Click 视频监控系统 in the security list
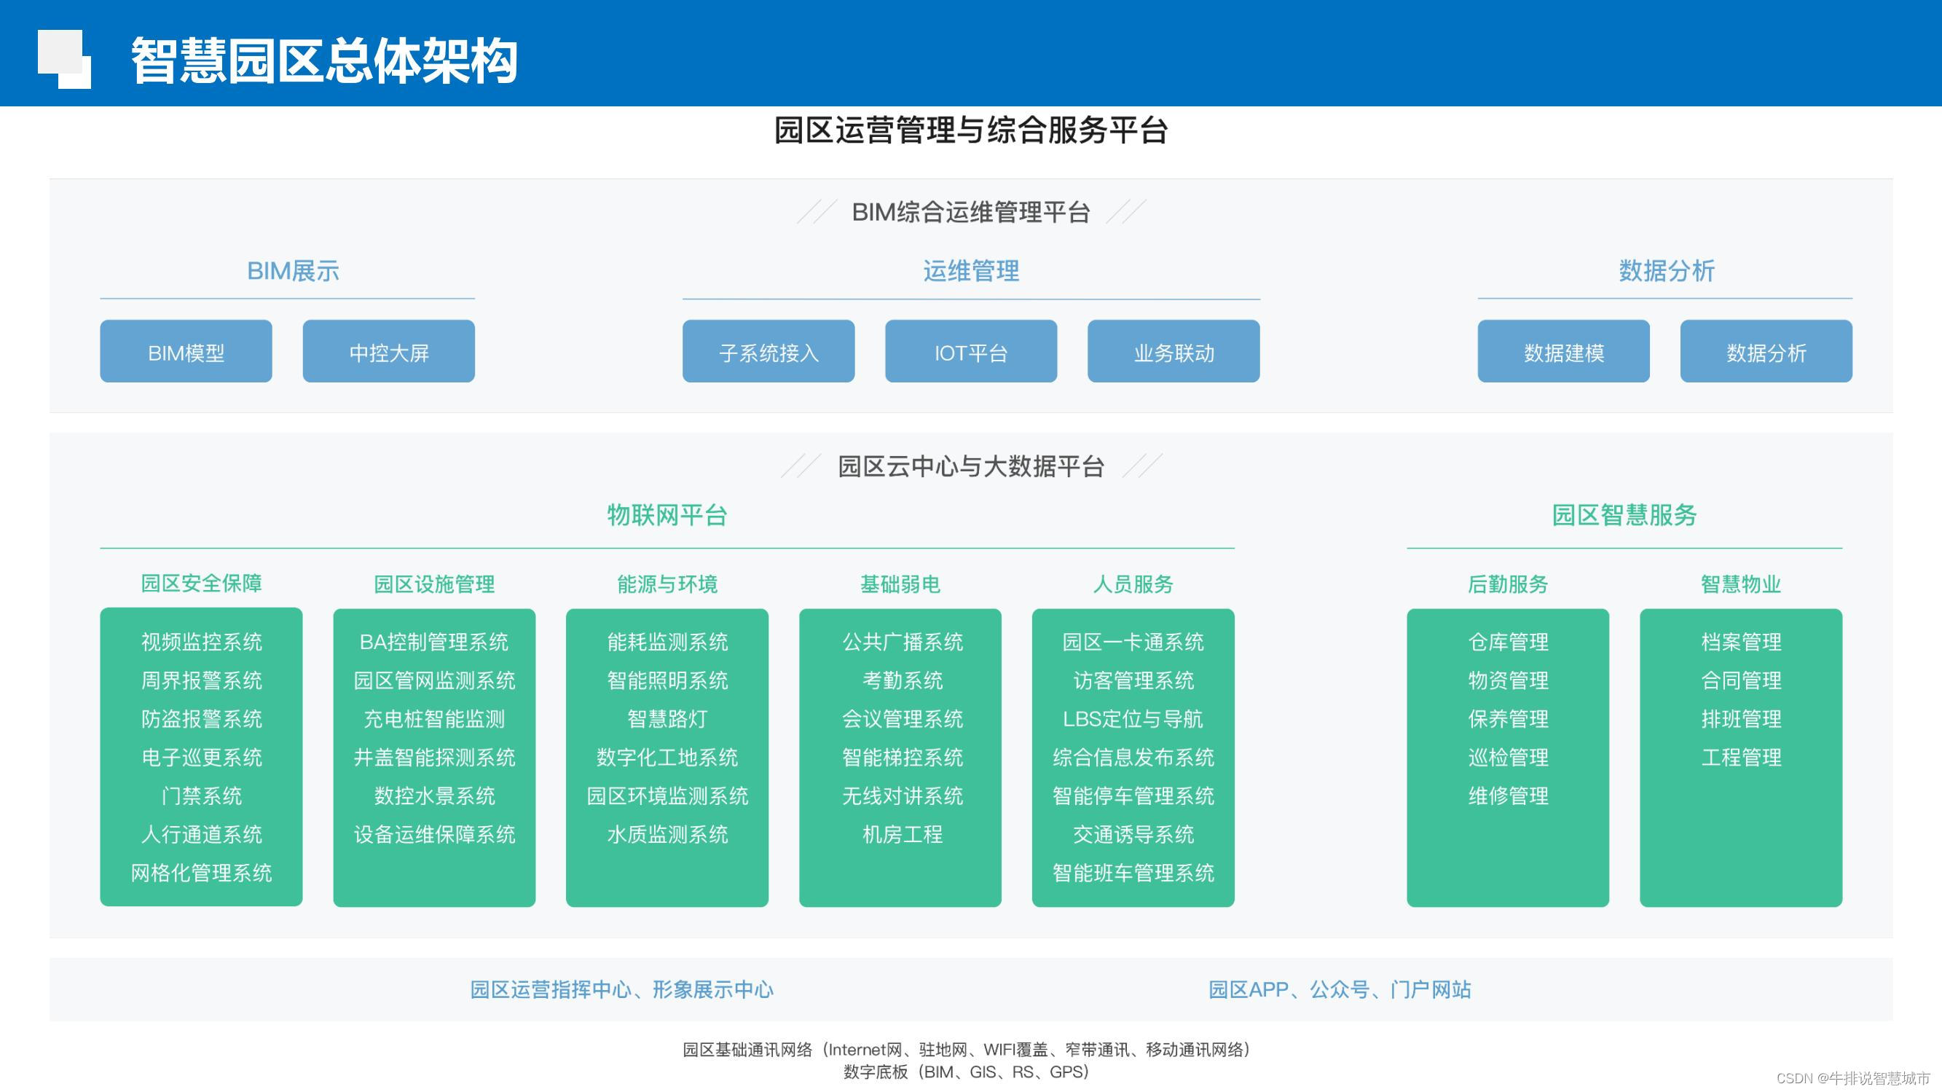The height and width of the screenshot is (1092, 1942). point(201,642)
